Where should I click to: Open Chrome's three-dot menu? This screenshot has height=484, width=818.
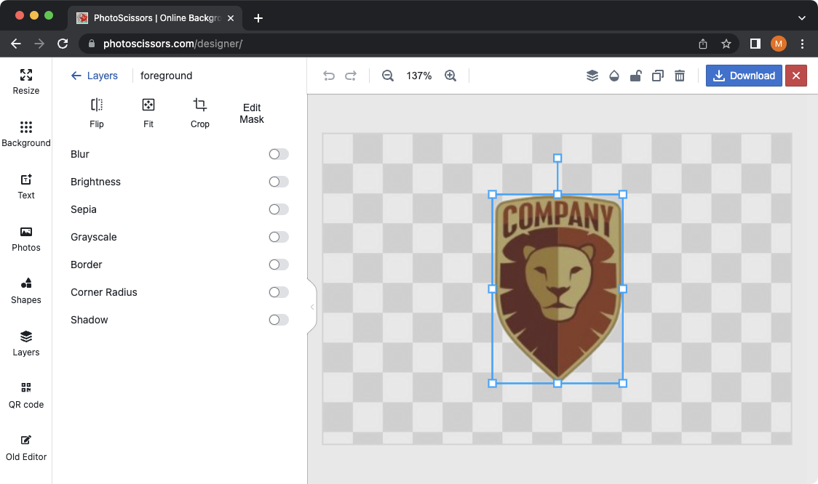803,44
